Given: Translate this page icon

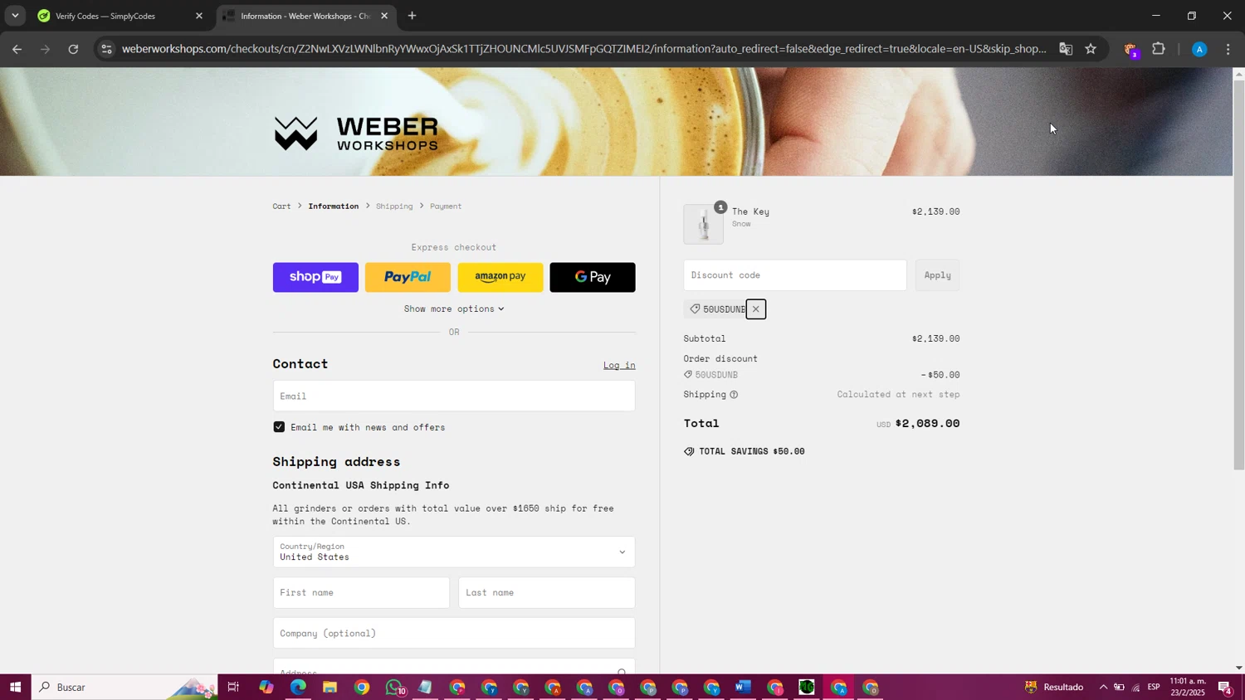Looking at the screenshot, I should click(1066, 49).
